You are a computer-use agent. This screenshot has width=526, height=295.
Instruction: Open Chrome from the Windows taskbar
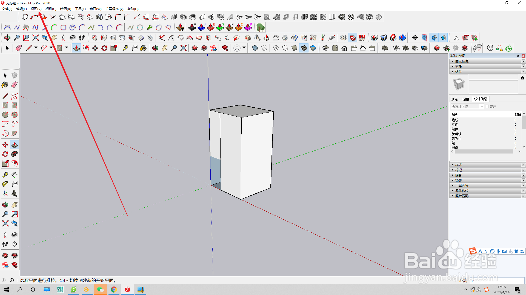[x=114, y=290]
